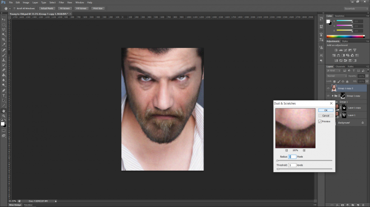
Task: Toggle the Preview checkbox
Action: 320,122
